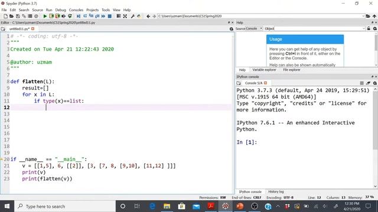This screenshot has width=378, height=212.
Task: Browse editor tabs folder icon
Action: point(3,29)
